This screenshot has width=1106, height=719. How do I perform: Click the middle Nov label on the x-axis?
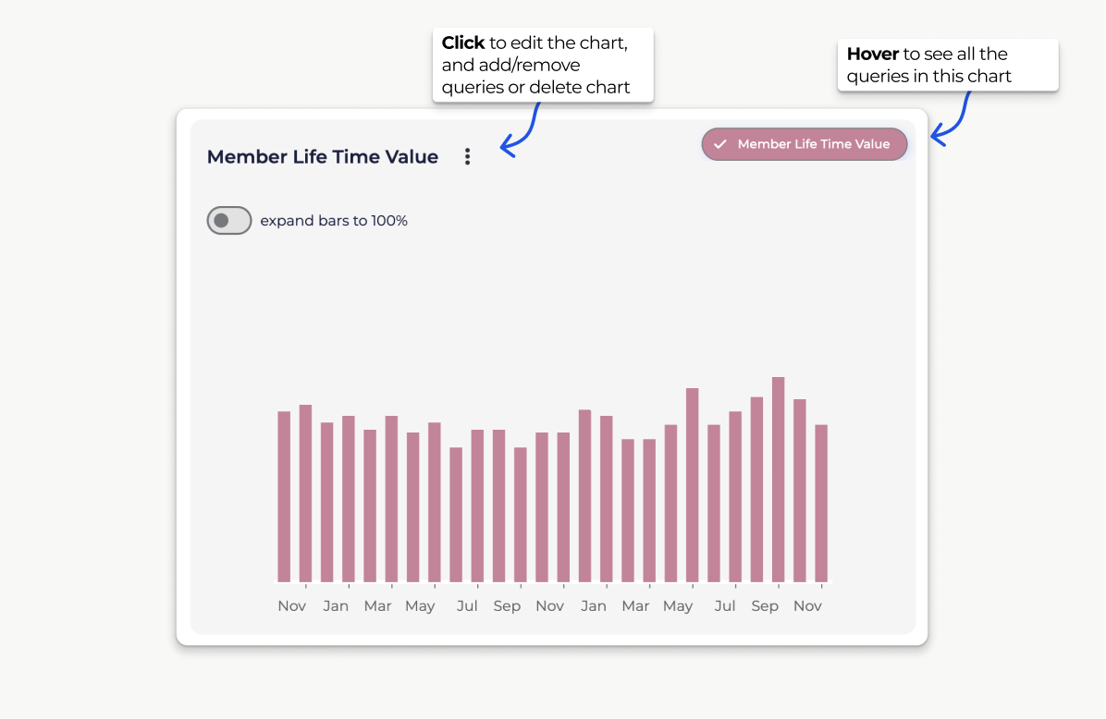549,606
